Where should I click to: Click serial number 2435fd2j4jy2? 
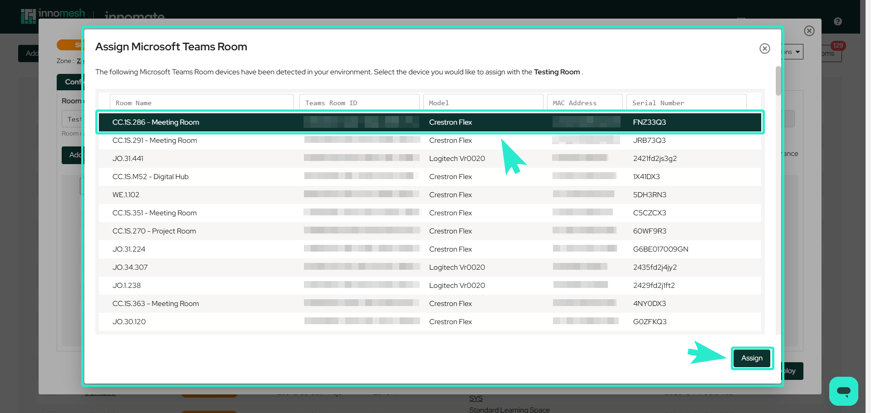pyautogui.click(x=655, y=267)
